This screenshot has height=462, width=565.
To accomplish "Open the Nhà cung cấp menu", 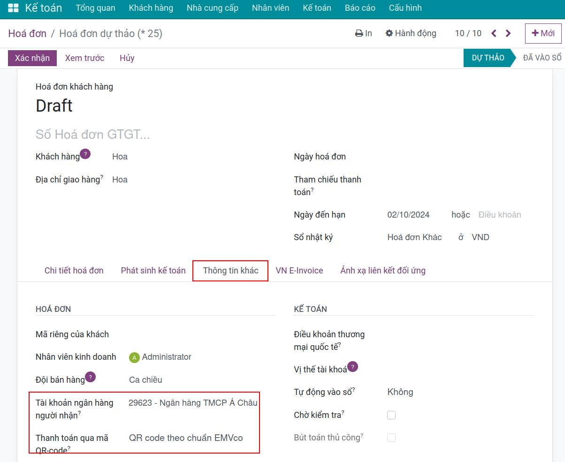I will pyautogui.click(x=212, y=8).
